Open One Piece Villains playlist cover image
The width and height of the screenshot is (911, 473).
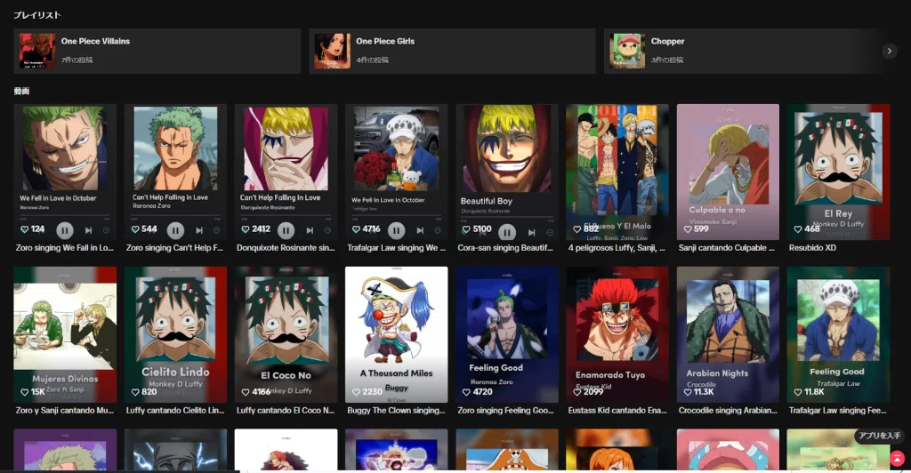pos(37,51)
